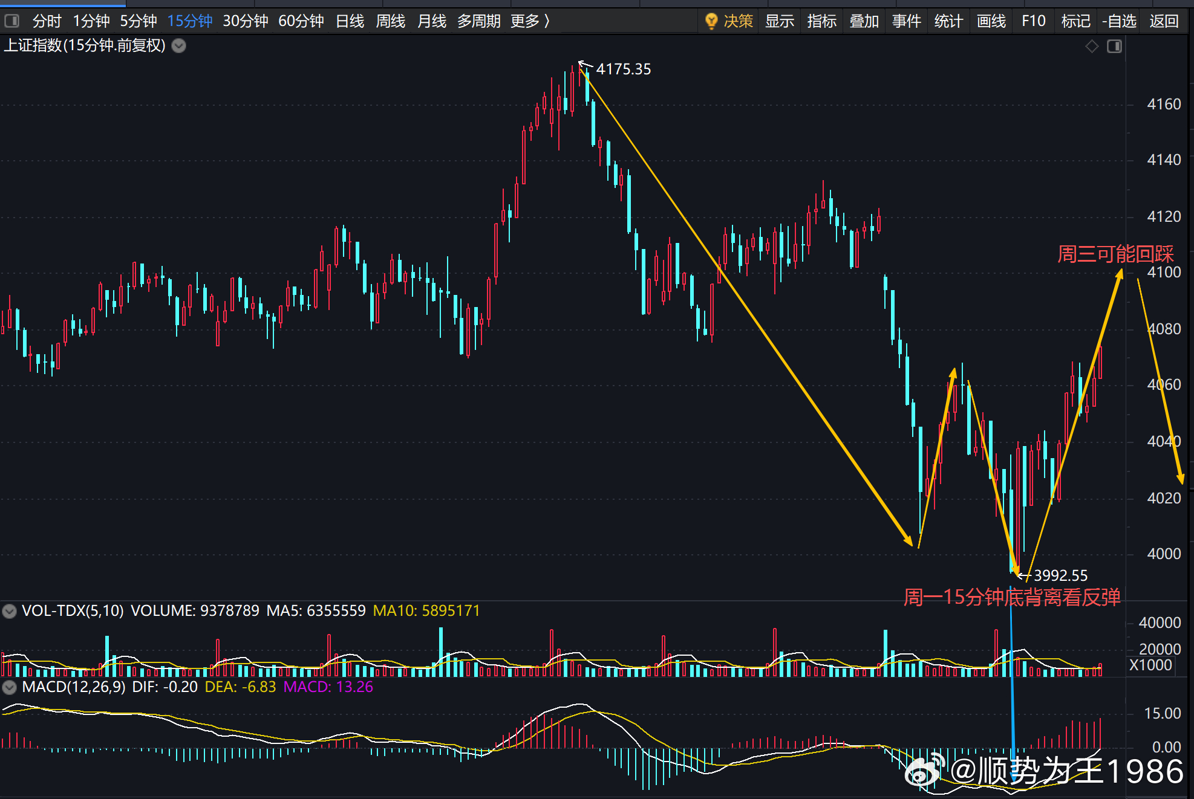Open the MACD indicator dropdown
The image size is (1194, 799).
tap(9, 687)
